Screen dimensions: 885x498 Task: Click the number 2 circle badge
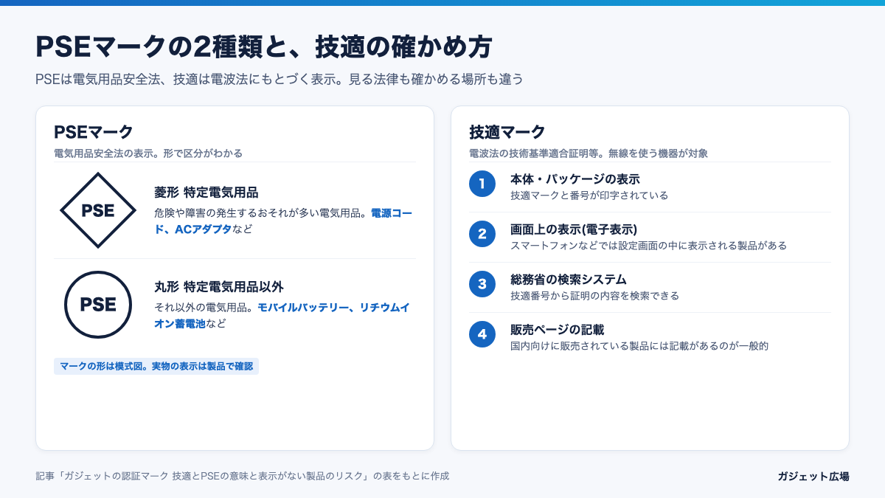[482, 234]
